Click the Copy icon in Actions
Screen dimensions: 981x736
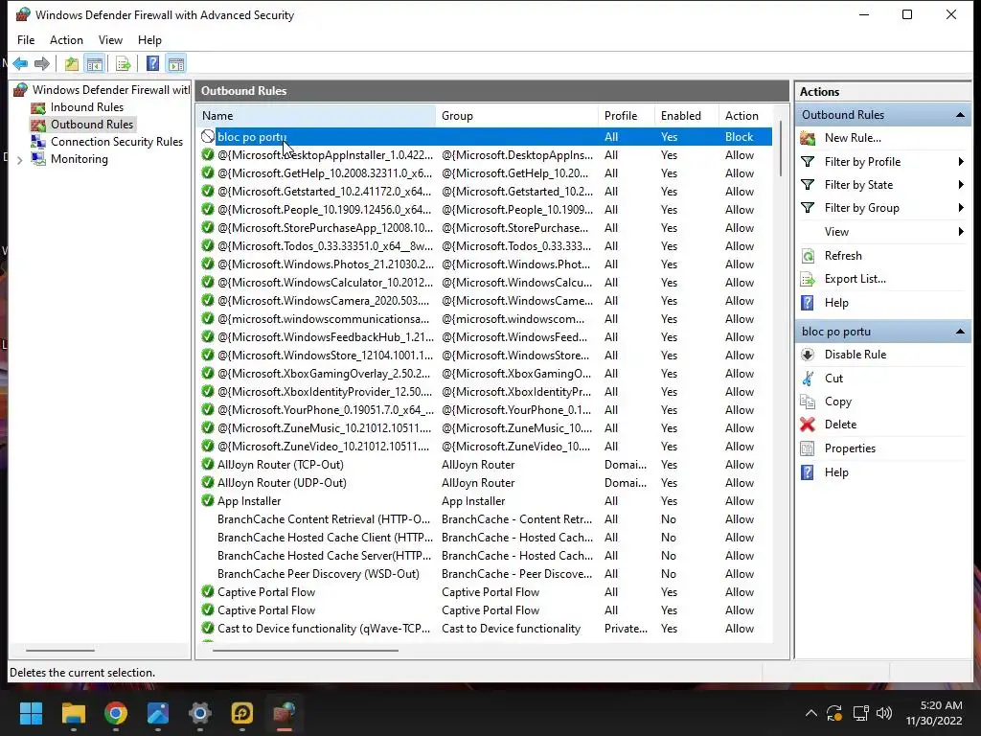808,402
